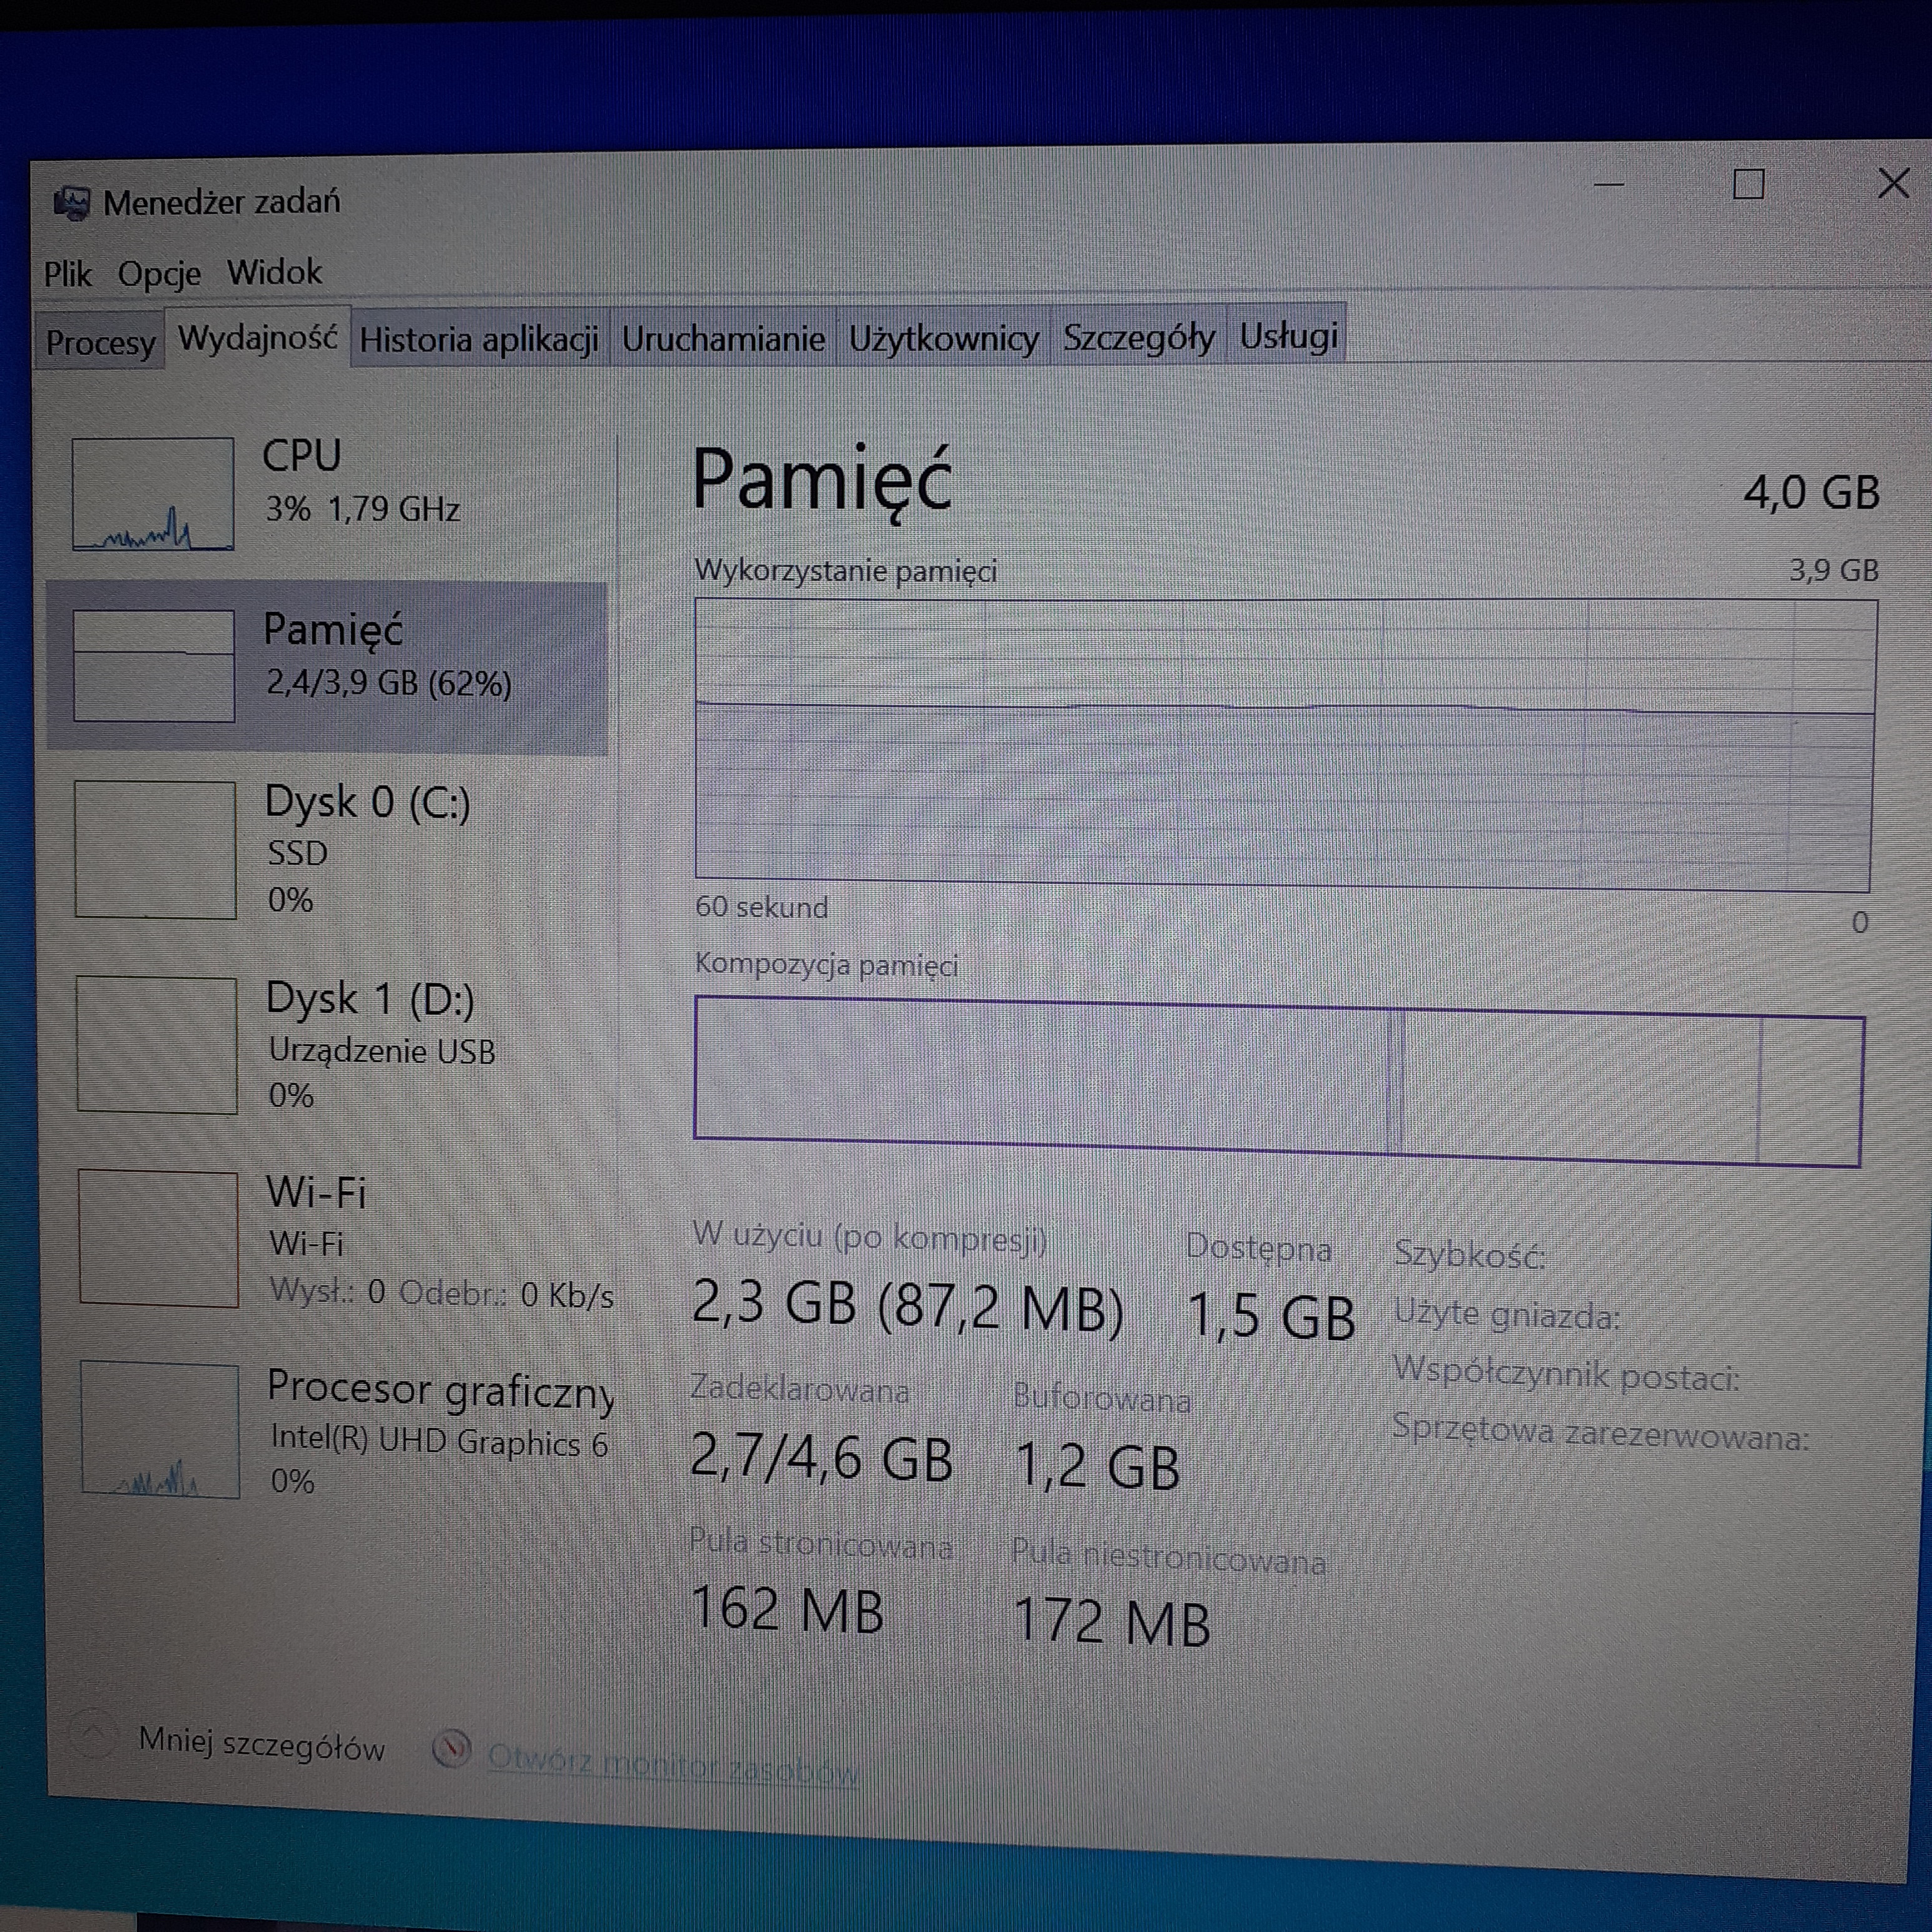Open the Szczegóły tab

1138,337
